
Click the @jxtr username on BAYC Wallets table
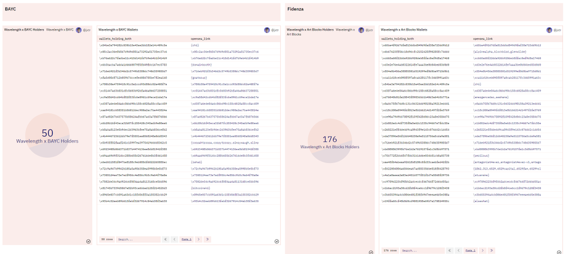[x=274, y=30]
